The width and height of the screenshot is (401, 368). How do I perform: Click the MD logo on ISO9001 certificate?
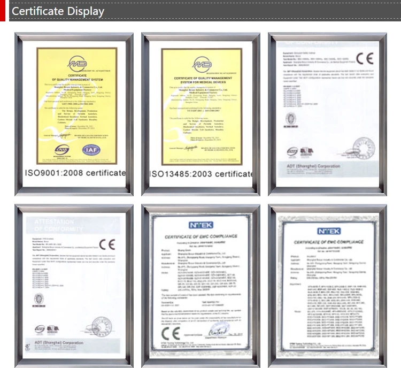[x=77, y=64]
